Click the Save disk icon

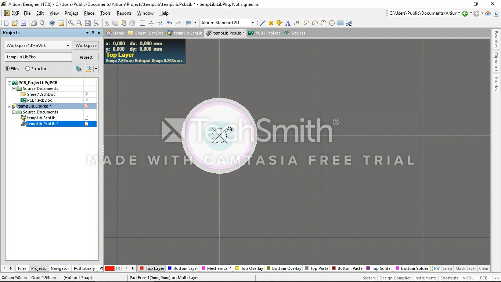24,23
